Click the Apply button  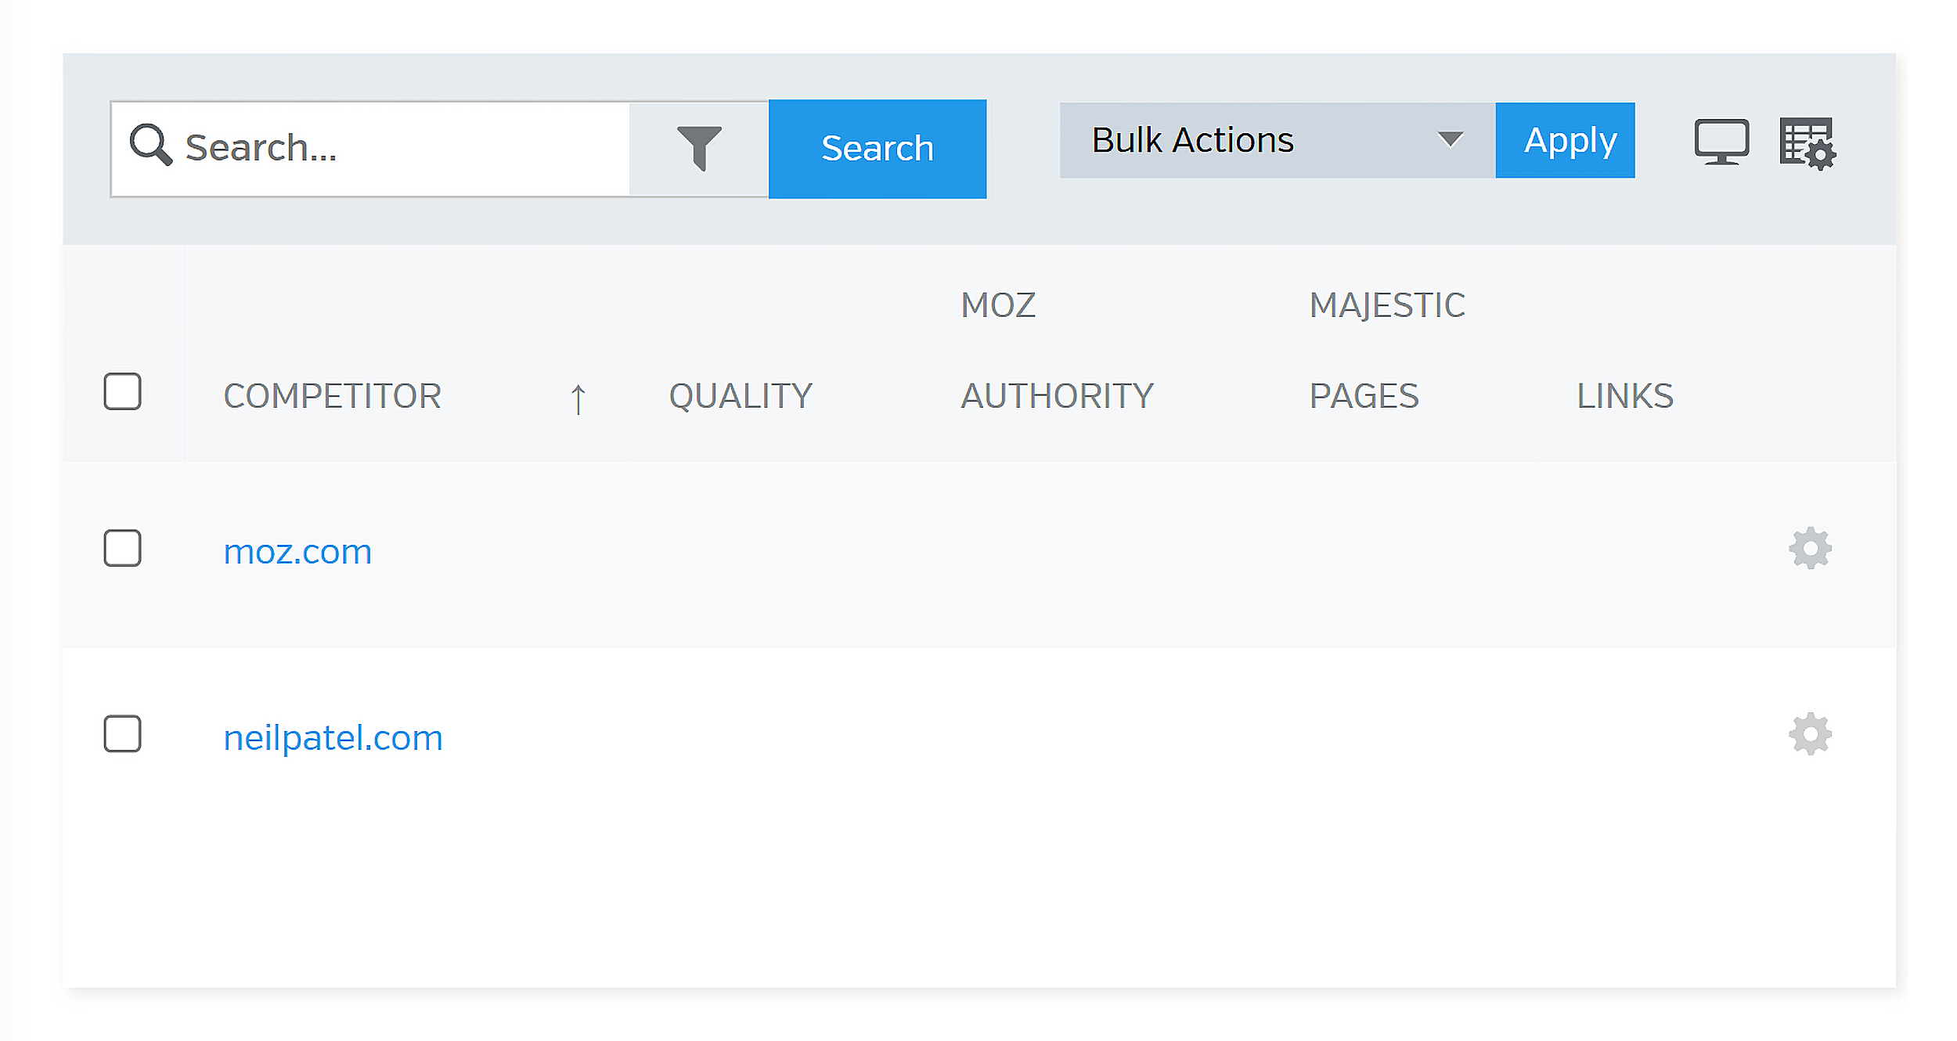1564,140
